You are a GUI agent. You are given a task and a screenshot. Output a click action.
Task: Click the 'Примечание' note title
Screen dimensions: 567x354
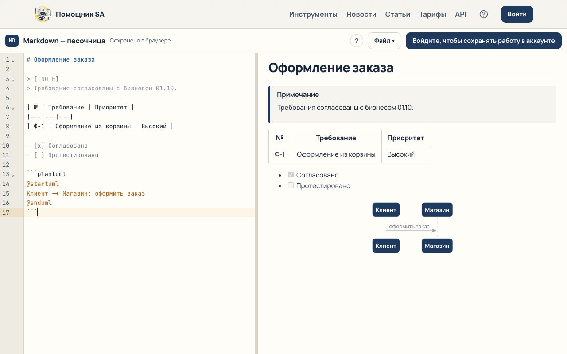click(x=298, y=95)
